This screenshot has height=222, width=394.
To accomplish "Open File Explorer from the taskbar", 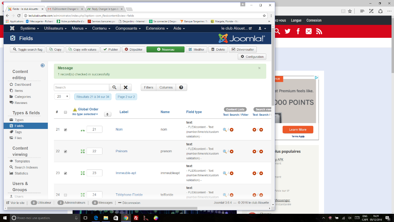I will click(106, 218).
